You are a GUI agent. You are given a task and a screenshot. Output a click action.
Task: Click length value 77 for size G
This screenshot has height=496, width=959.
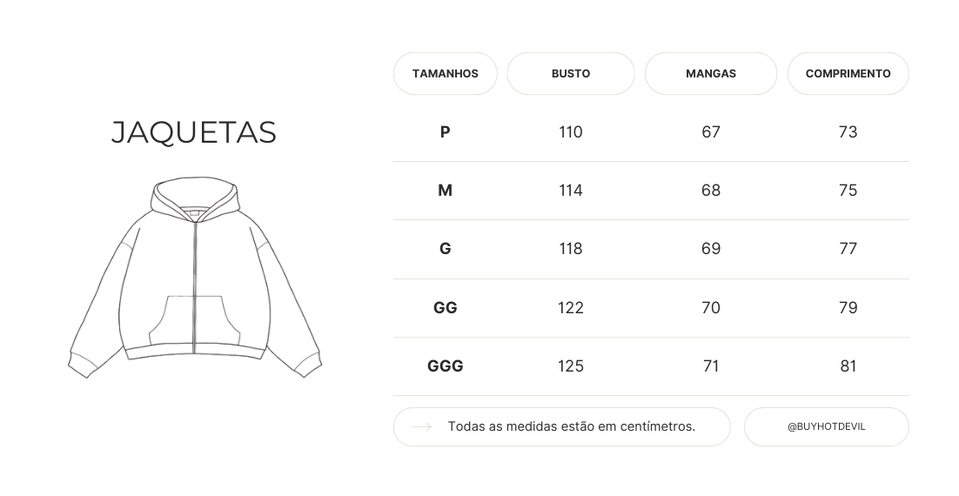click(x=848, y=249)
